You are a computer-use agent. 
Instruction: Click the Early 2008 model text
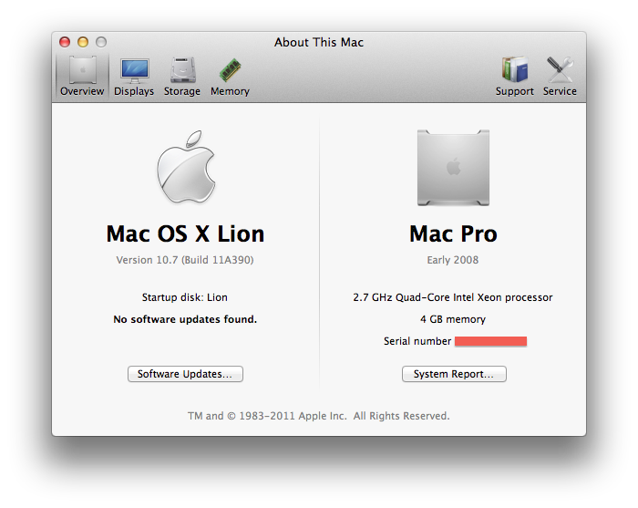coord(453,260)
